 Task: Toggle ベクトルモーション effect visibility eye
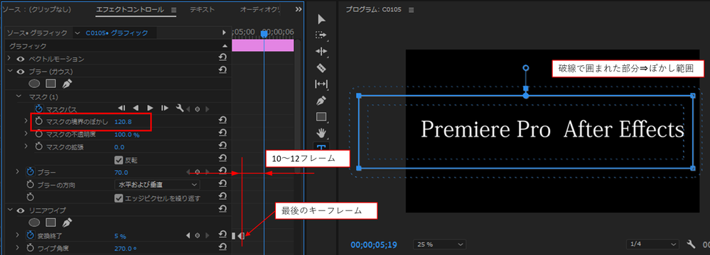coord(21,59)
